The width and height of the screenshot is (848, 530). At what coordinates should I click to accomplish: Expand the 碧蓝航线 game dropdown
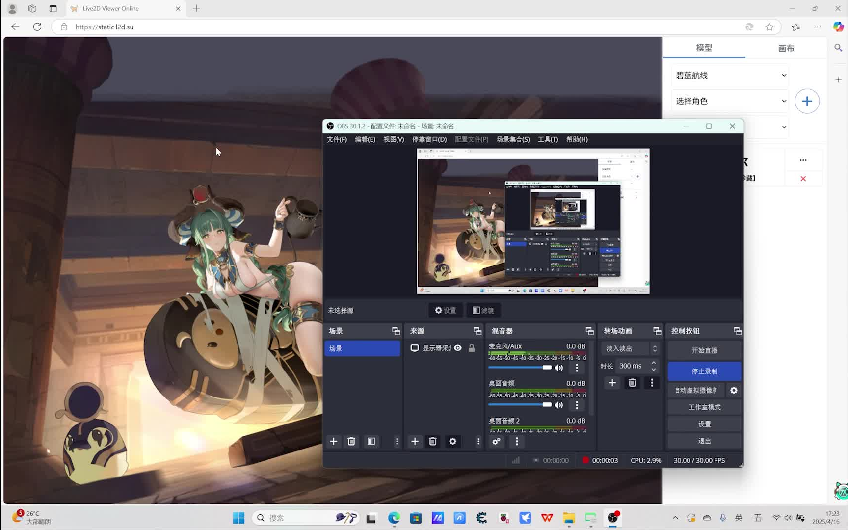point(730,75)
